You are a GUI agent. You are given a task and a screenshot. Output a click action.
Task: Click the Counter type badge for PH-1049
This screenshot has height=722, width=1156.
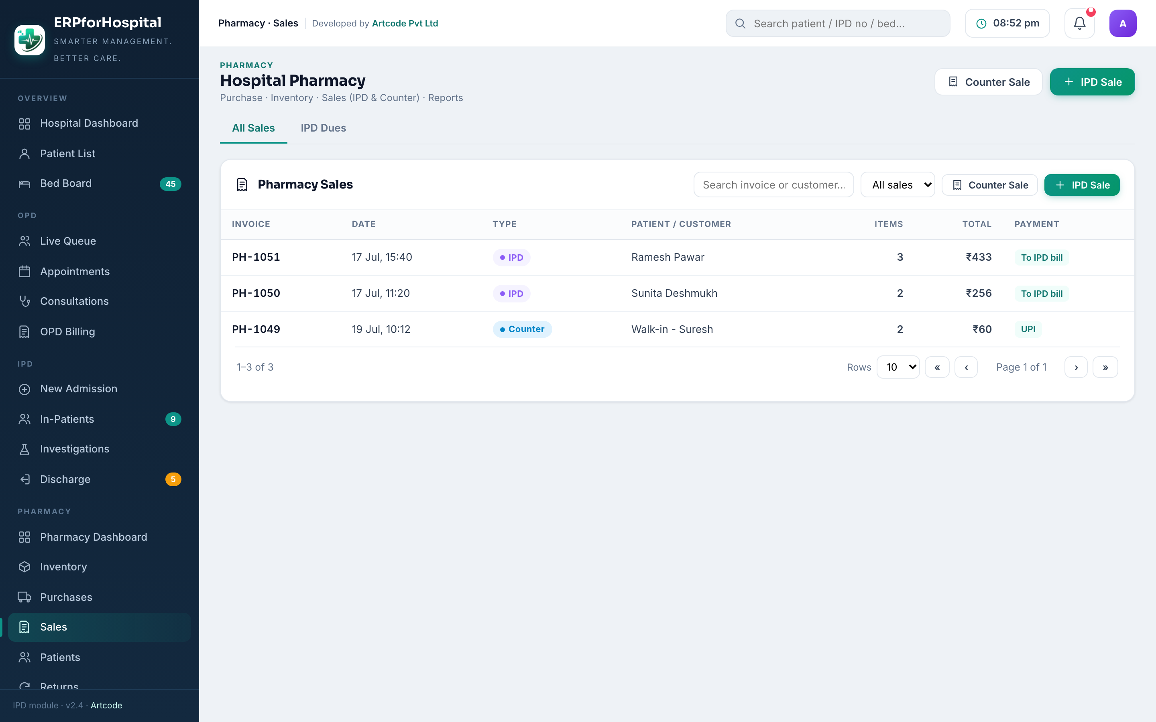click(522, 329)
